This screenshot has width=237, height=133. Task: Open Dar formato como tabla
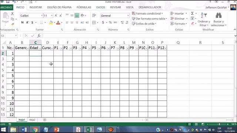149,19
